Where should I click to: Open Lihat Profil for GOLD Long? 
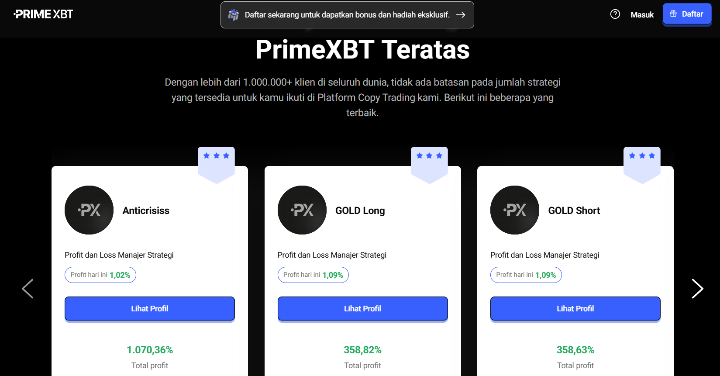point(362,309)
